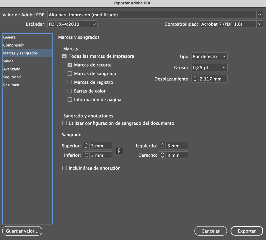Open the Grosor dropdown
The height and width of the screenshot is (240, 266).
coord(224,68)
